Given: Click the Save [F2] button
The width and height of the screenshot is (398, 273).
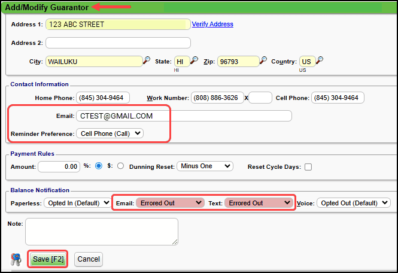Looking at the screenshot, I should click(47, 259).
